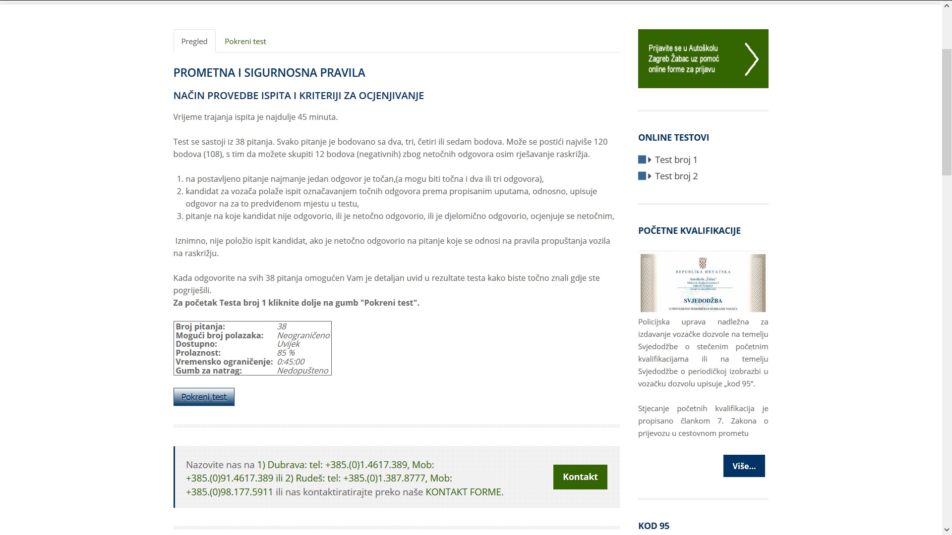The width and height of the screenshot is (952, 535).
Task: Switch to the Pregled tab
Action: coord(194,41)
